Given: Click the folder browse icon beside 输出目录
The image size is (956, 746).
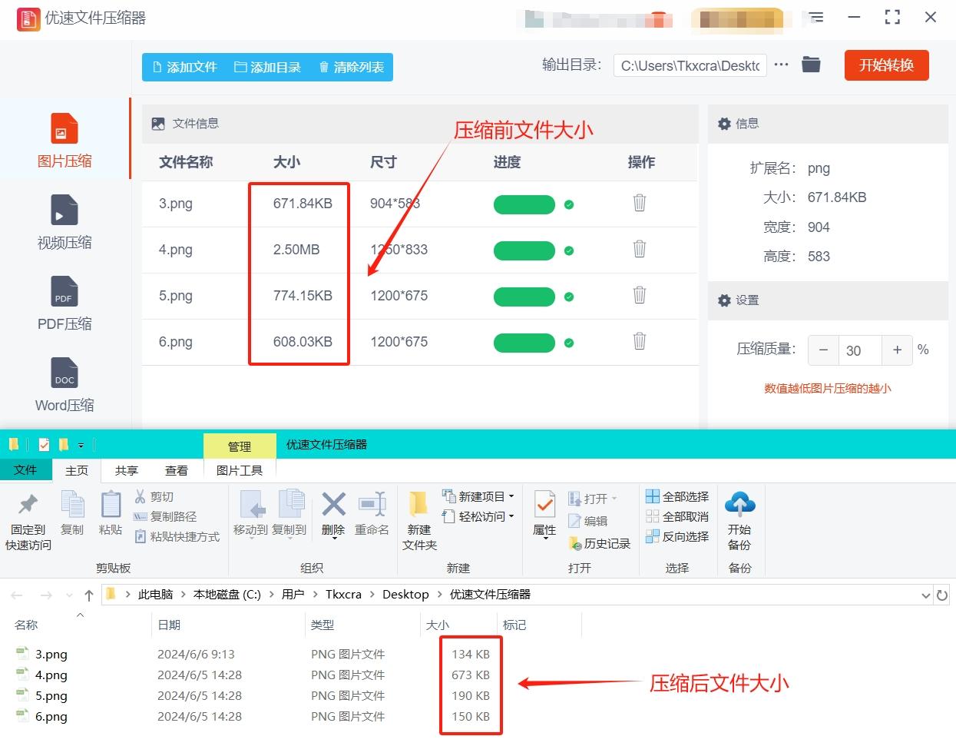Looking at the screenshot, I should click(811, 65).
